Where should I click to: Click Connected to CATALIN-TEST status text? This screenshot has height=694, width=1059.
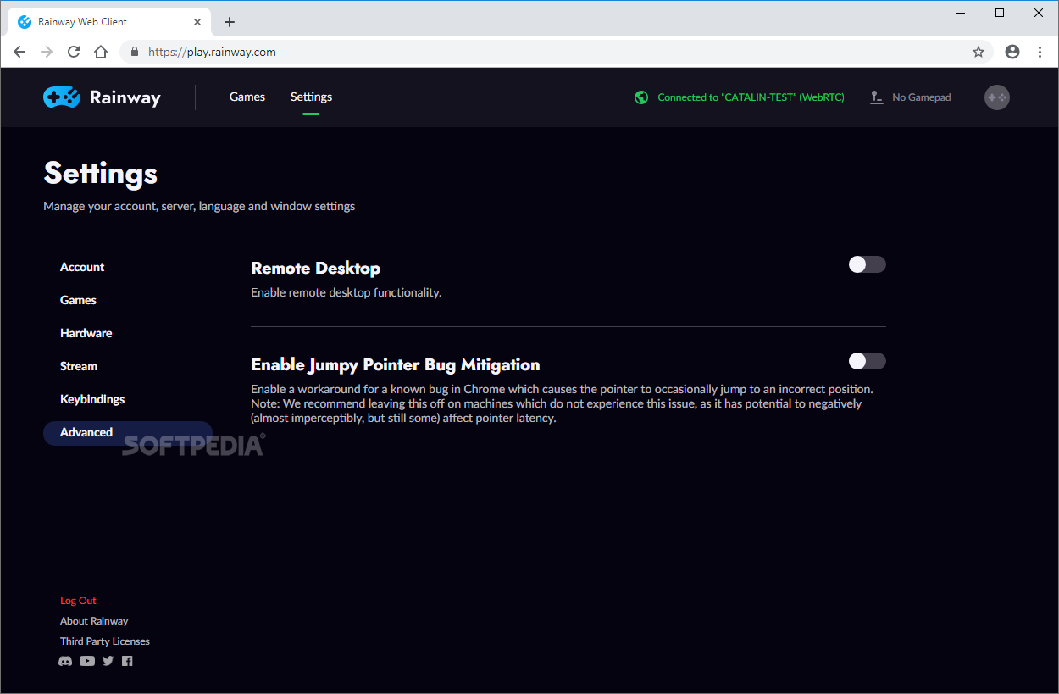point(751,97)
